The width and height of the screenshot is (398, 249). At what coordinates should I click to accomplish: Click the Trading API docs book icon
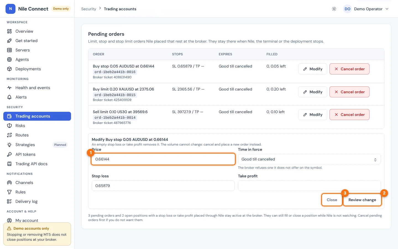pos(9,164)
